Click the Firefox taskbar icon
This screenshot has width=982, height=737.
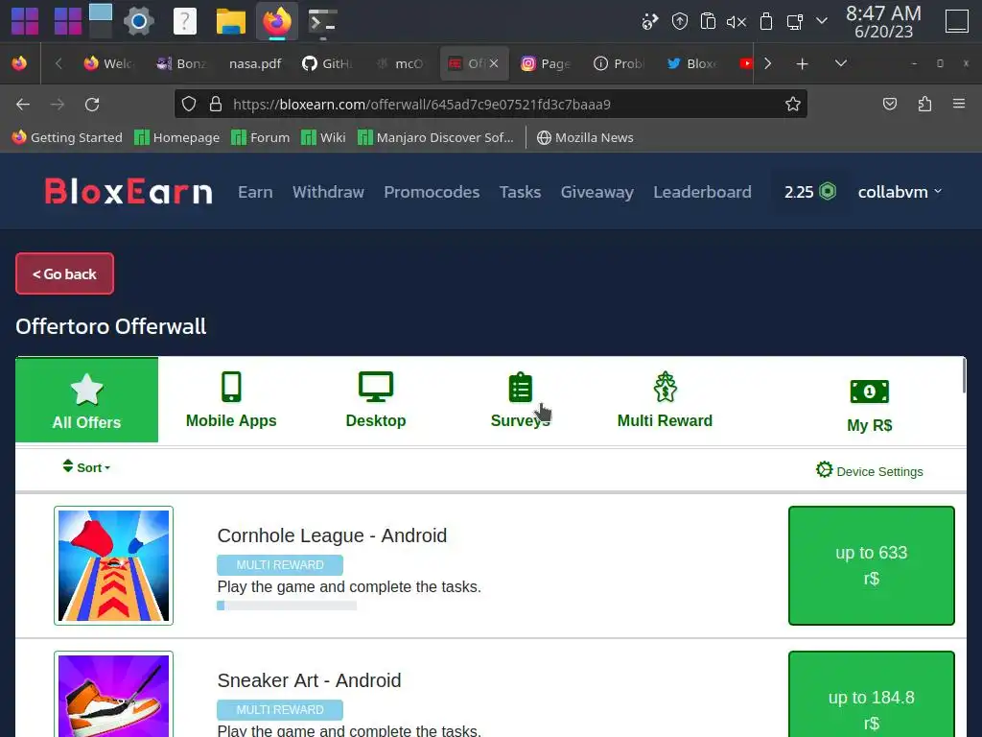tap(277, 21)
